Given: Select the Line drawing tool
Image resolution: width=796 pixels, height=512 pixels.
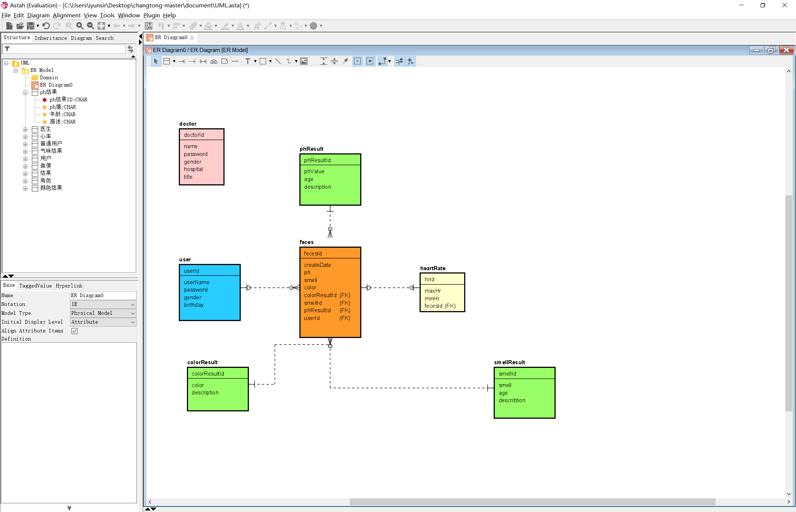Looking at the screenshot, I should pos(278,62).
